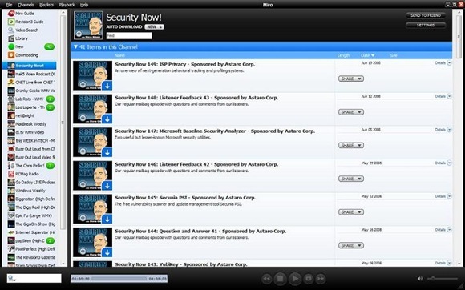Expand Details for episode 146
This screenshot has width=465, height=290.
443,163
